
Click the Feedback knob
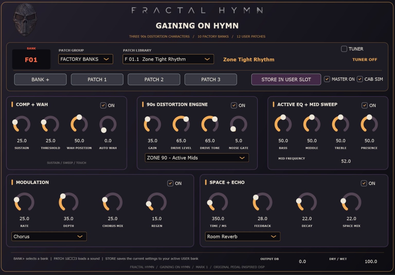coord(263,202)
